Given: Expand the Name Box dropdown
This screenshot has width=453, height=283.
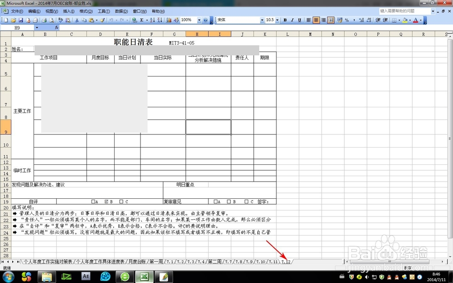Looking at the screenshot, I should pos(37,28).
